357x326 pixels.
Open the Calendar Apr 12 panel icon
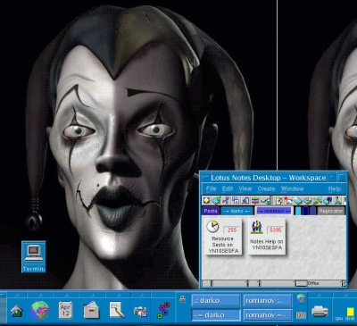tap(65, 310)
